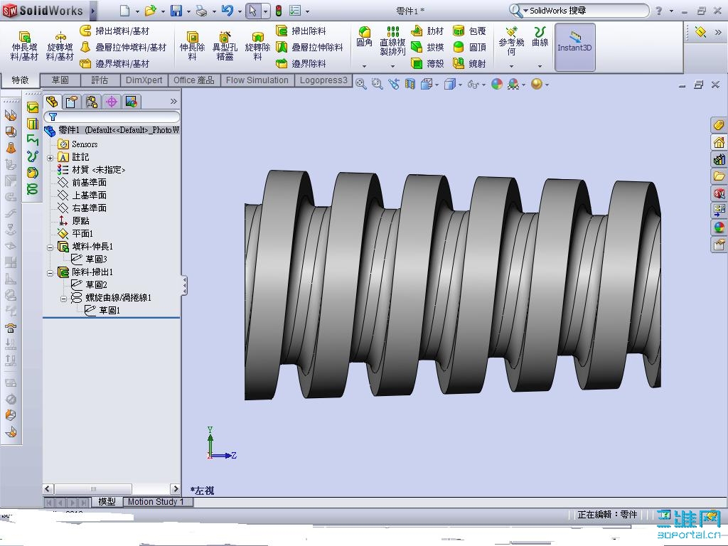The image size is (728, 546).
Task: Open the Curves (曲線) dropdown arrow
Action: 540,66
